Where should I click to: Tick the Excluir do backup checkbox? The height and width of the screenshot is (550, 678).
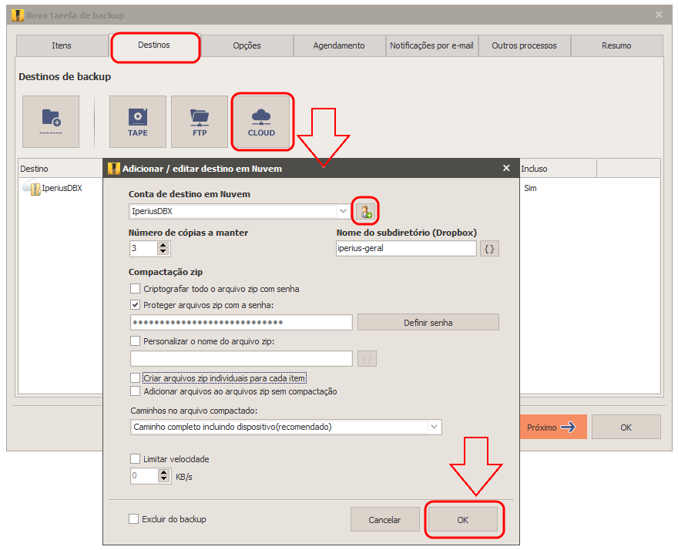pyautogui.click(x=134, y=519)
